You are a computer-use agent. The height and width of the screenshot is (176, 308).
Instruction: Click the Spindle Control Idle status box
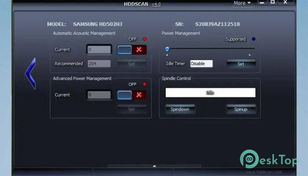(x=210, y=92)
